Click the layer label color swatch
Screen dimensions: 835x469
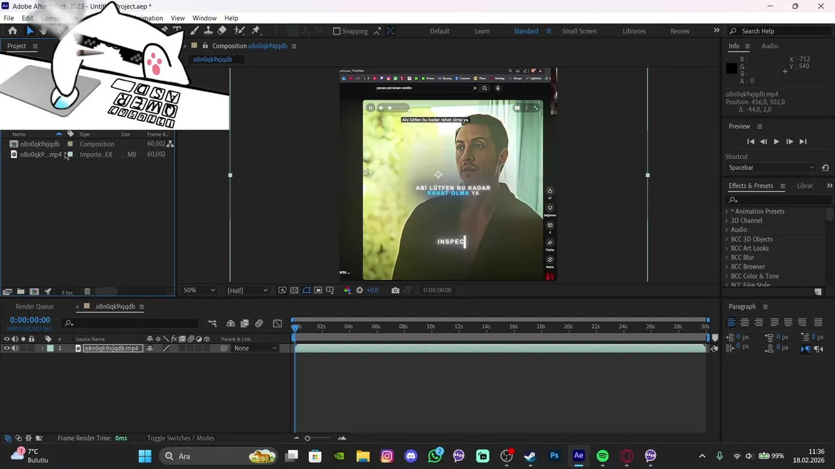point(50,348)
